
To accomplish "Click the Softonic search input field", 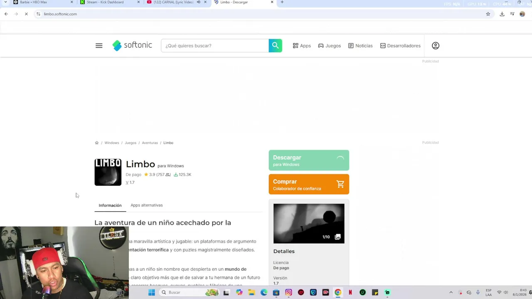I will (x=215, y=46).
